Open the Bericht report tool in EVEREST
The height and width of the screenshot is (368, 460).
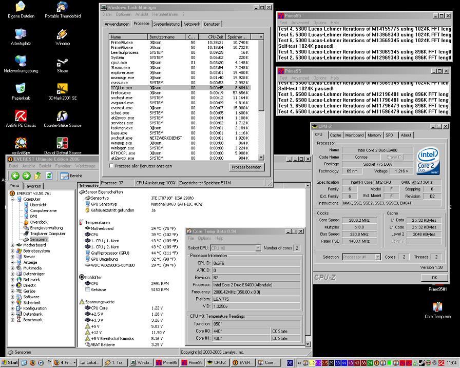[71, 176]
